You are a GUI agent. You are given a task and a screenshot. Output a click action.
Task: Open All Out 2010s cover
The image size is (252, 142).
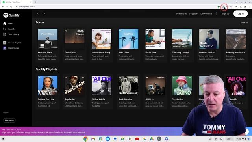coord(102,86)
